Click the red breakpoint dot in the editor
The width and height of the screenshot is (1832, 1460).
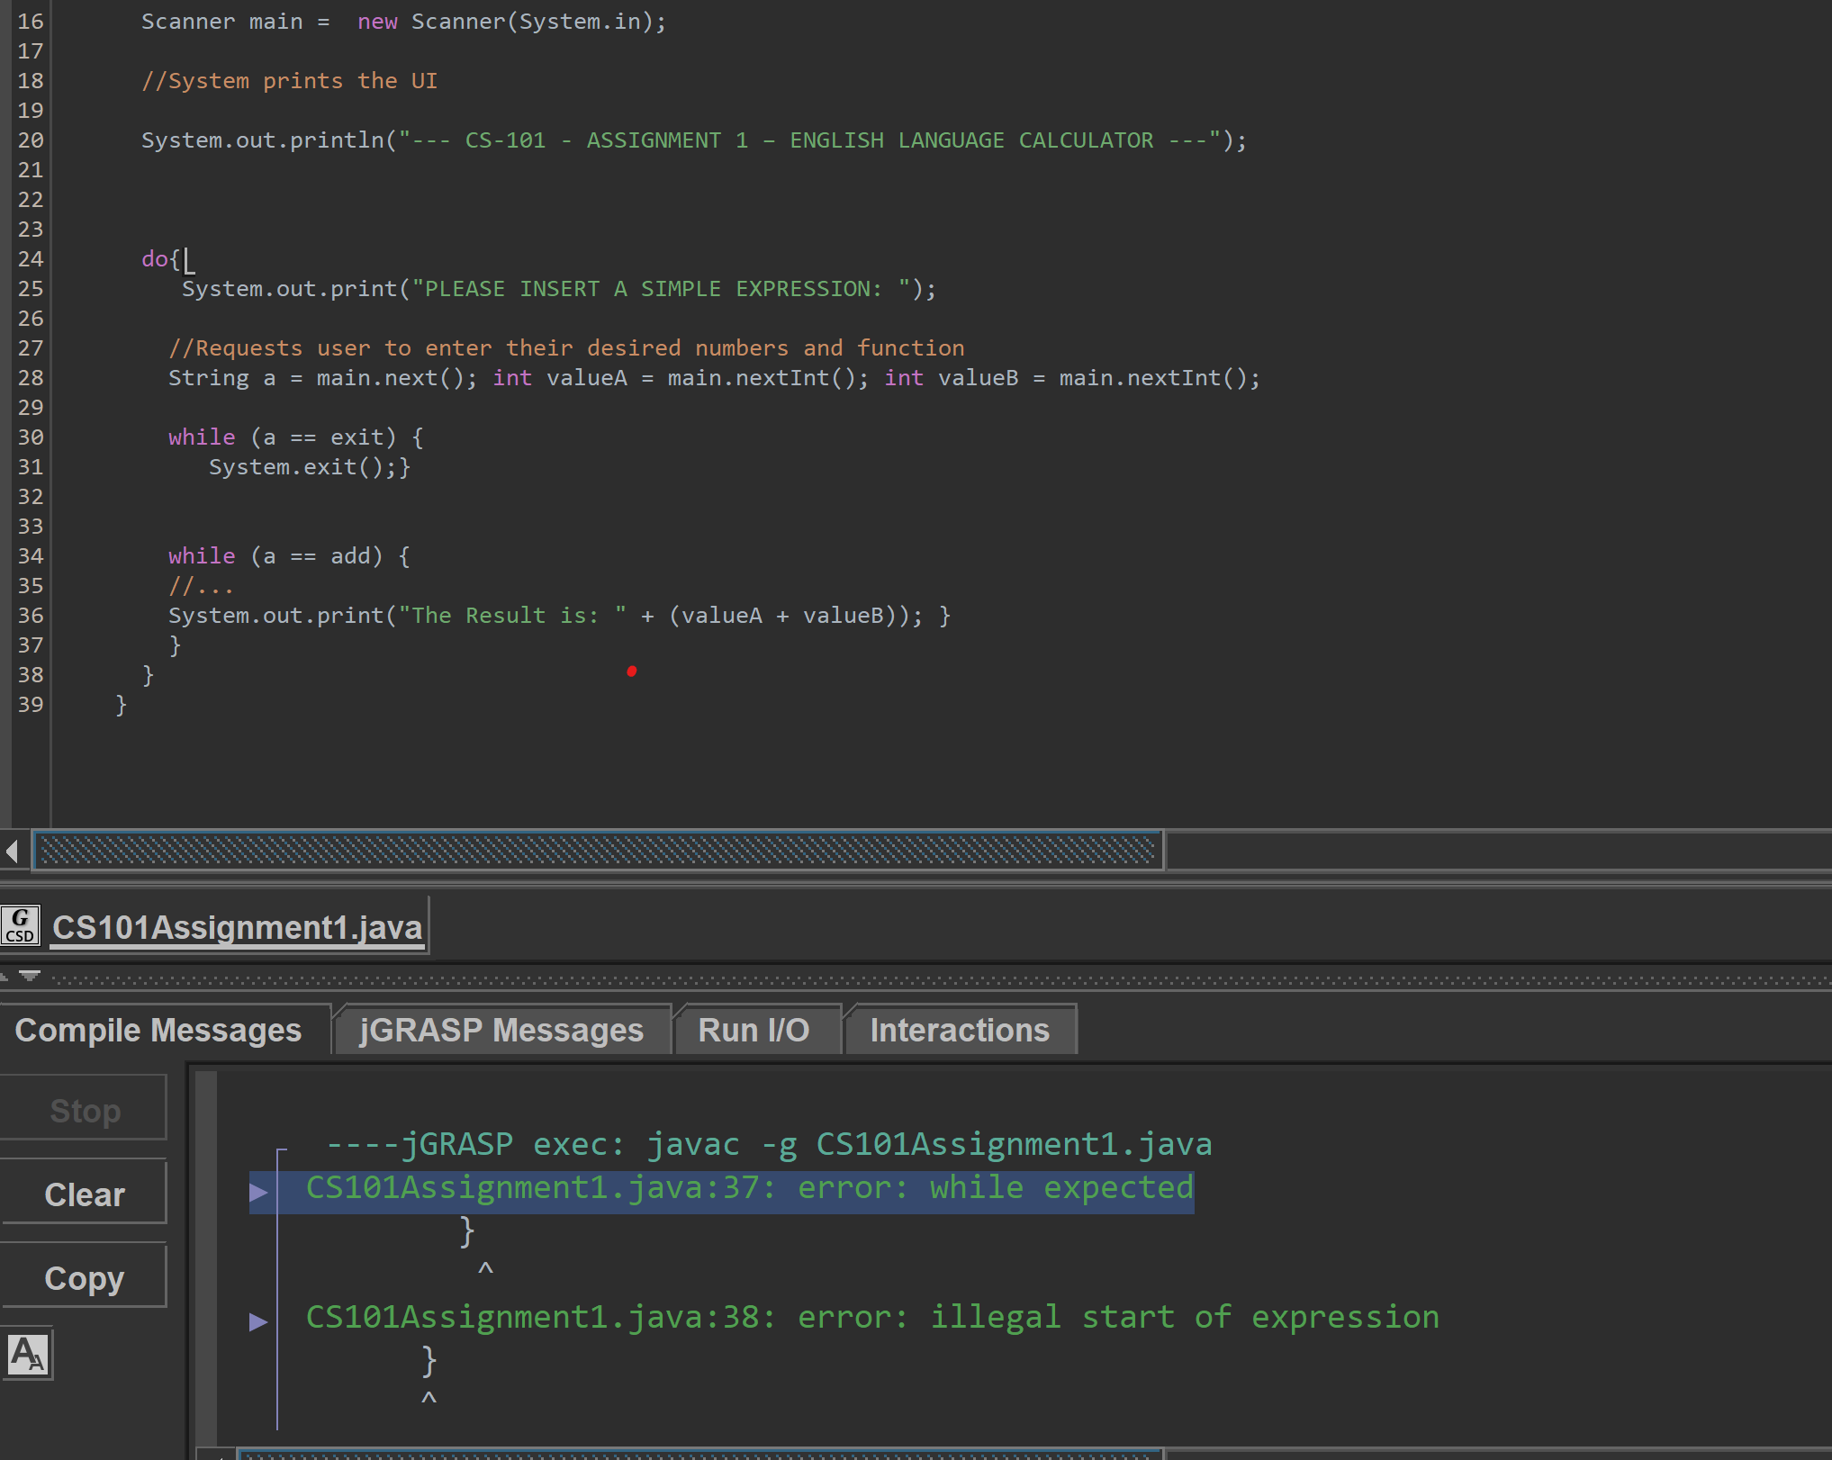[631, 670]
